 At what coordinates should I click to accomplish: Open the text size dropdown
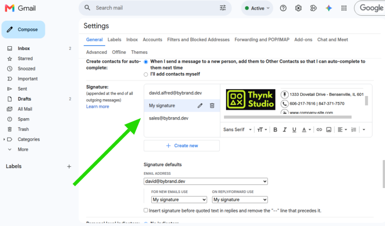pyautogui.click(x=262, y=130)
